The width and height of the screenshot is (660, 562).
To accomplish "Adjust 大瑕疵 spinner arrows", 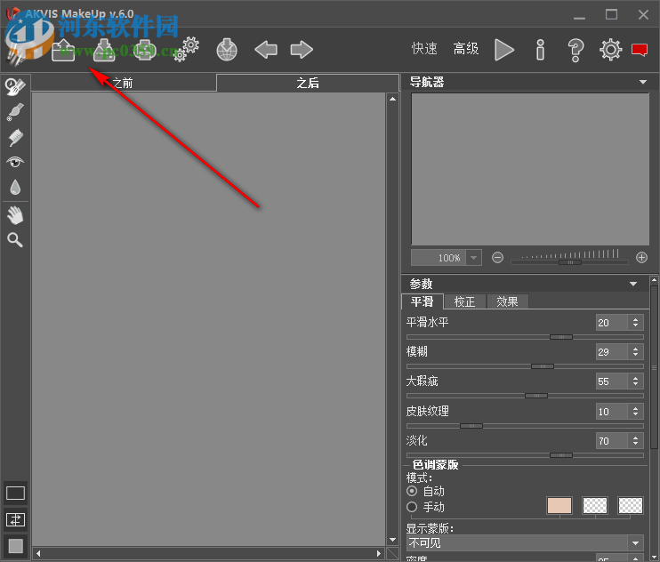I will point(635,381).
